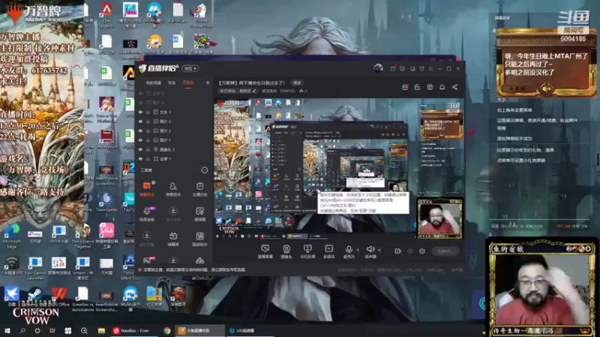The image size is (600, 337).
Task: Open the 弹幕秀 tool
Action: coord(173,239)
